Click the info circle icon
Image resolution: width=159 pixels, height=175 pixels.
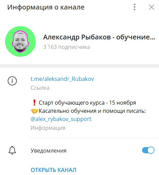[12, 81]
